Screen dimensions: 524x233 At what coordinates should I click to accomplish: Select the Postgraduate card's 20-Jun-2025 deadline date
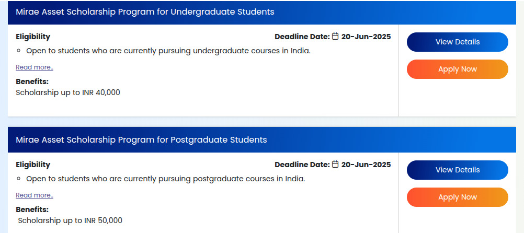click(366, 165)
